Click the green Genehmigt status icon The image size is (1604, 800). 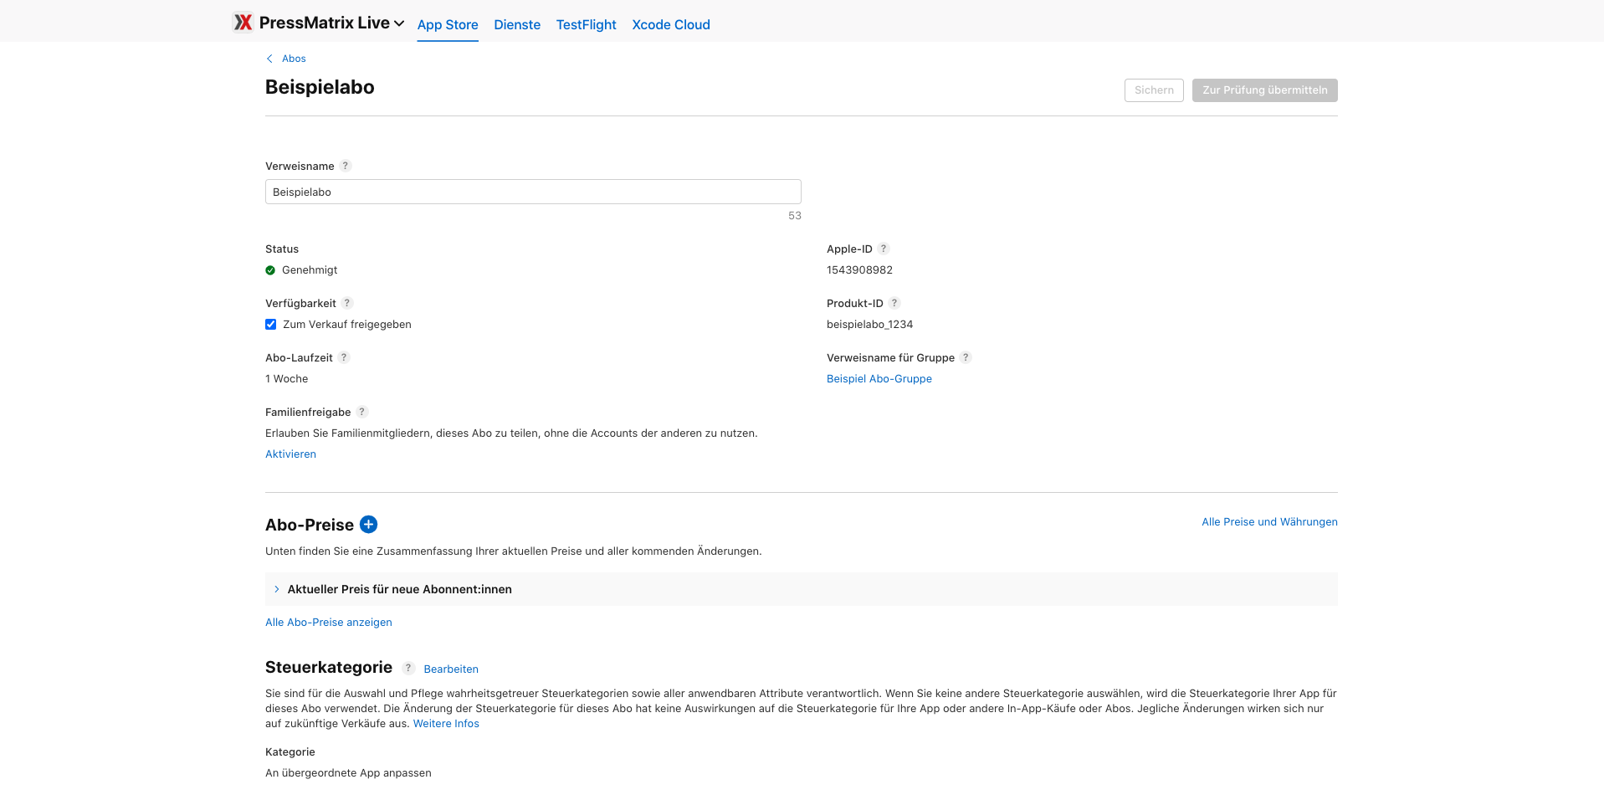click(x=270, y=270)
